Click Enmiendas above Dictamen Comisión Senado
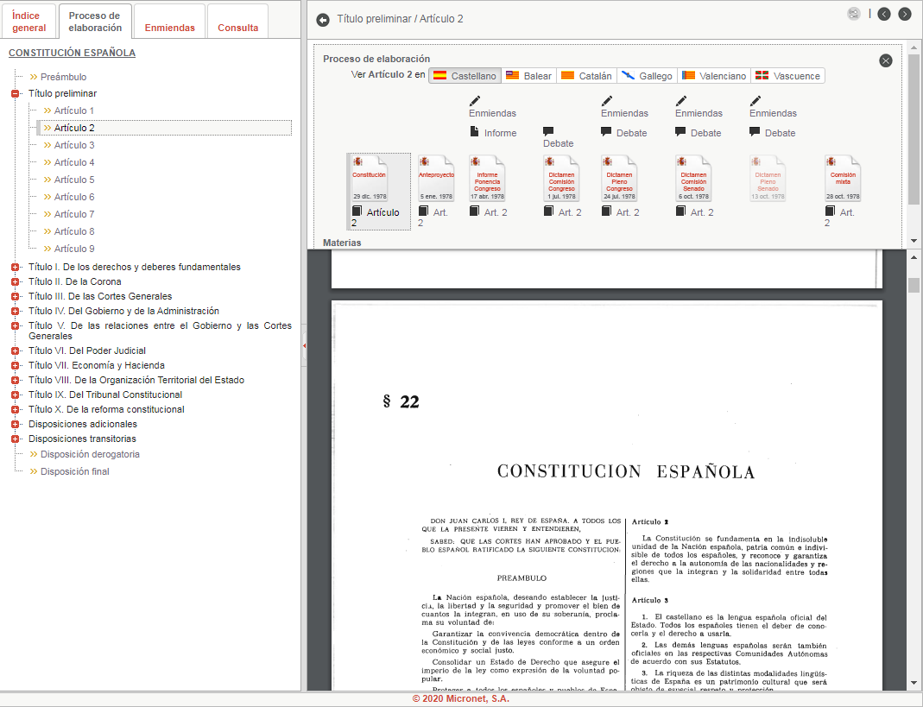The height and width of the screenshot is (707, 923). [x=699, y=108]
